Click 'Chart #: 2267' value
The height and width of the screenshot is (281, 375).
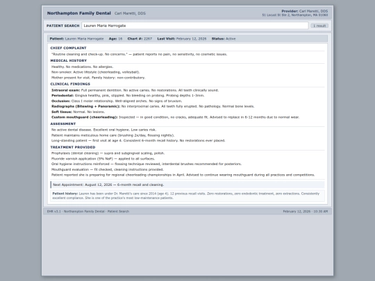140,39
